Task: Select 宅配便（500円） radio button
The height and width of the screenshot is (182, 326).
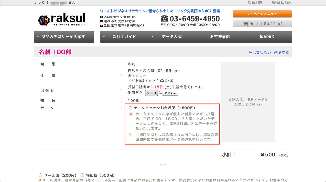Action: click(82, 175)
